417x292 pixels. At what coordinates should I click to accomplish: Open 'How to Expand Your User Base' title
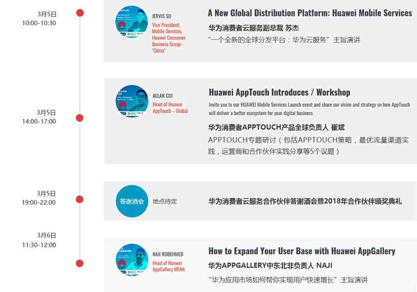coord(302,251)
